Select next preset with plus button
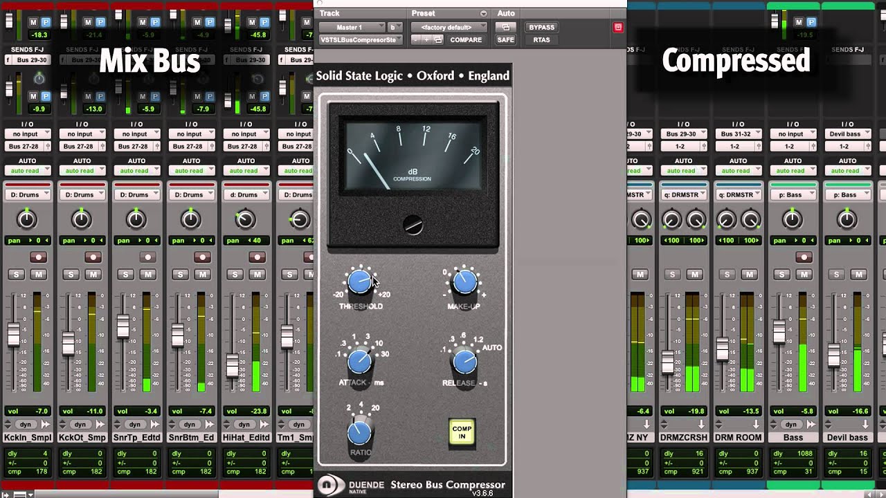Viewport: 886px width, 498px height. (426, 40)
